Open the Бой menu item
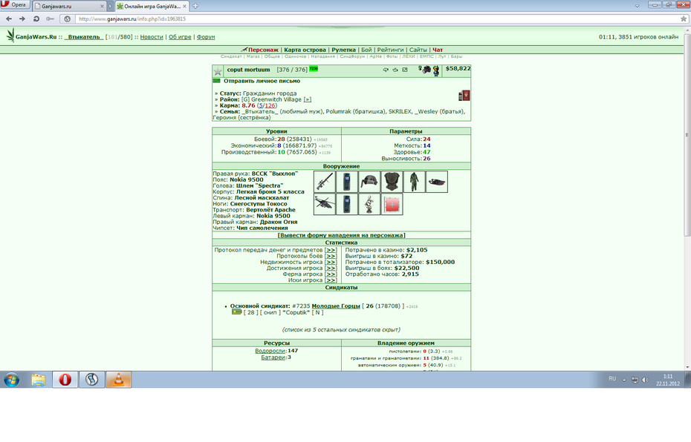Image resolution: width=691 pixels, height=442 pixels. tap(366, 50)
